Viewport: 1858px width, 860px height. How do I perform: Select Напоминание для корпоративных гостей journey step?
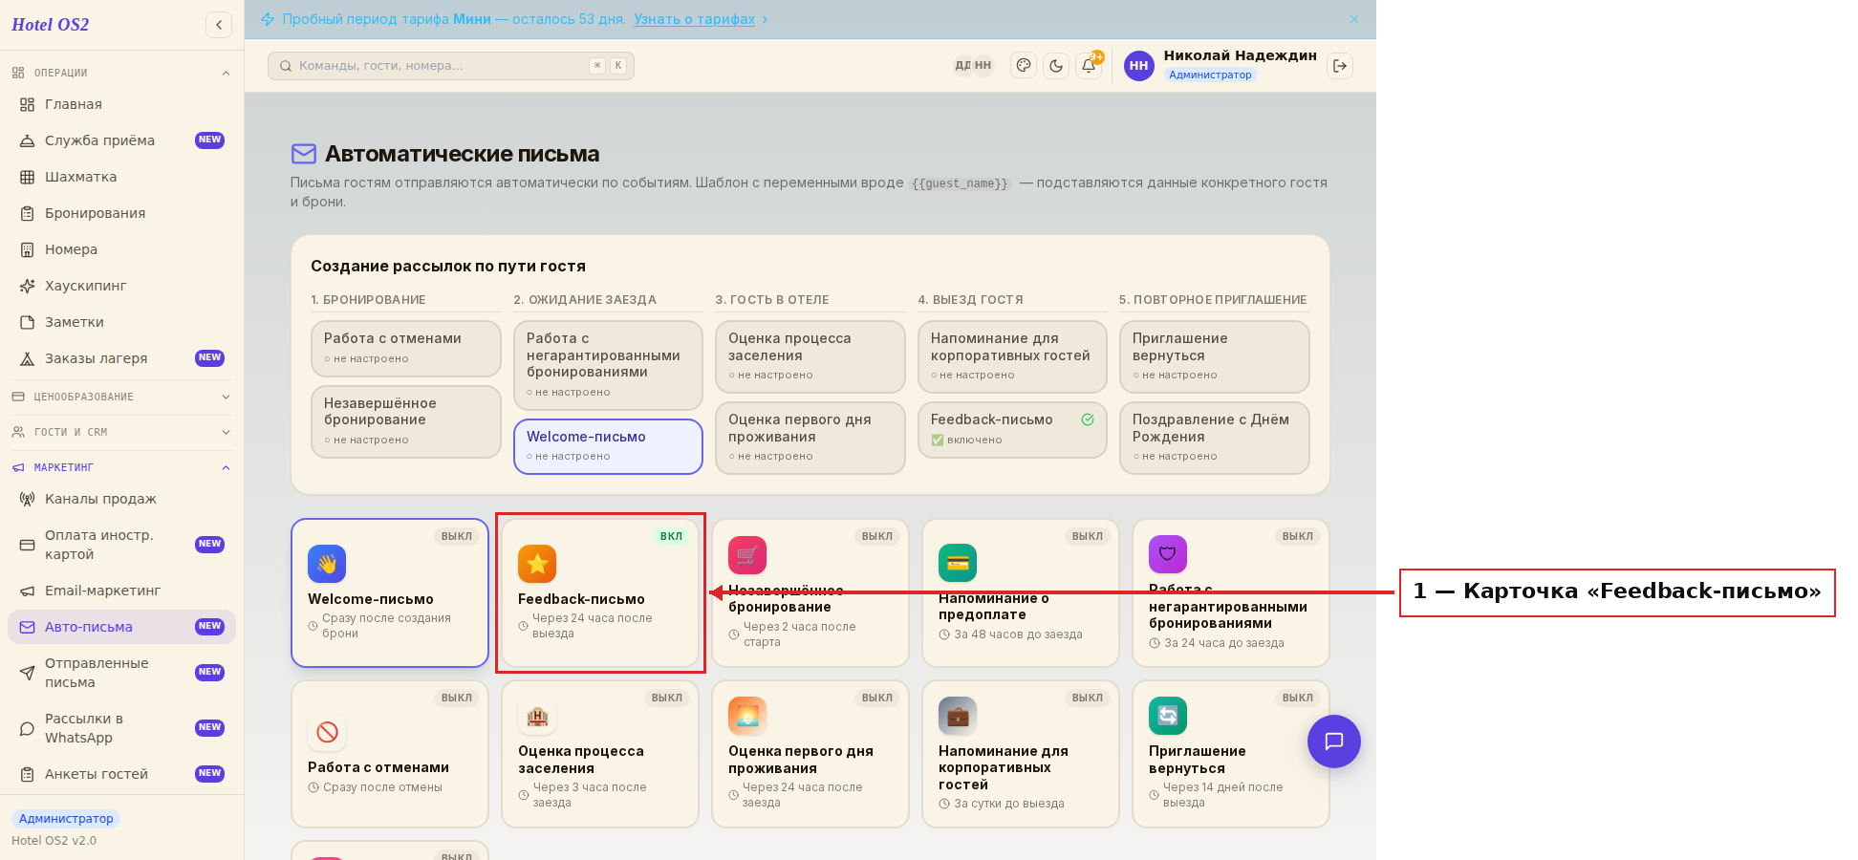pyautogui.click(x=1012, y=356)
